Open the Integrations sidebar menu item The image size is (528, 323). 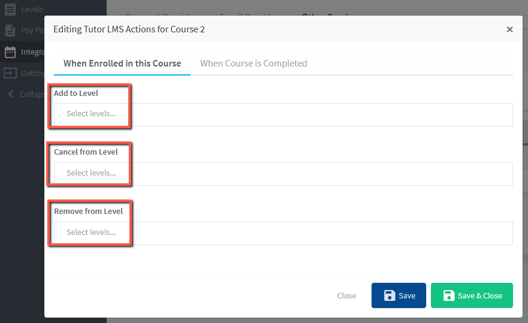coord(32,52)
